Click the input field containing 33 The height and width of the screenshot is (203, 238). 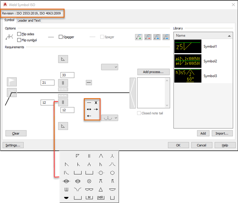pos(68,75)
